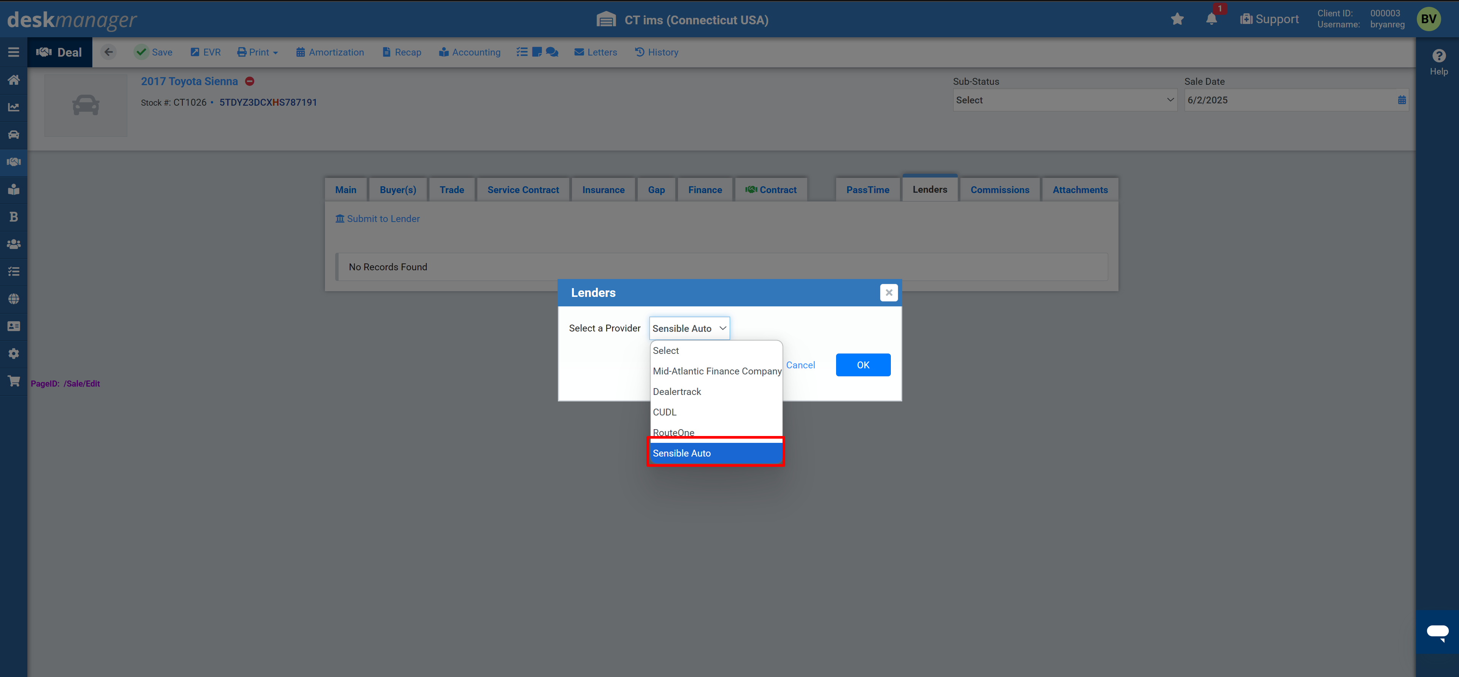Open the shopping cart icon in sidebar
1459x677 pixels.
tap(14, 381)
